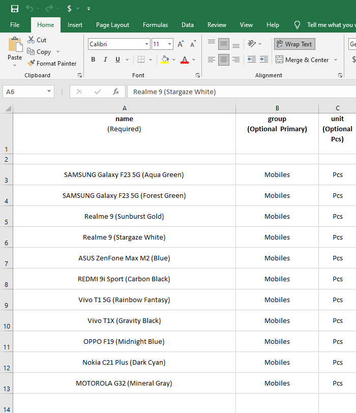Open the Copy options dropdown arrow

[58, 52]
